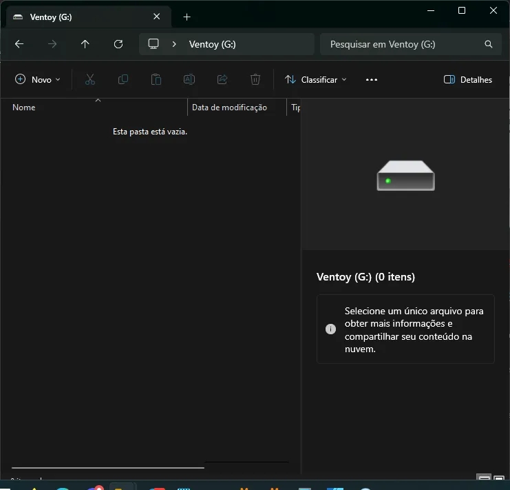Open the Novo dropdown menu

[x=38, y=80]
